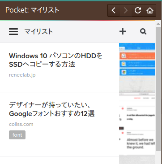Open the reneelab.jp article thumbnail
This screenshot has width=162, height=164.
pos(137,68)
